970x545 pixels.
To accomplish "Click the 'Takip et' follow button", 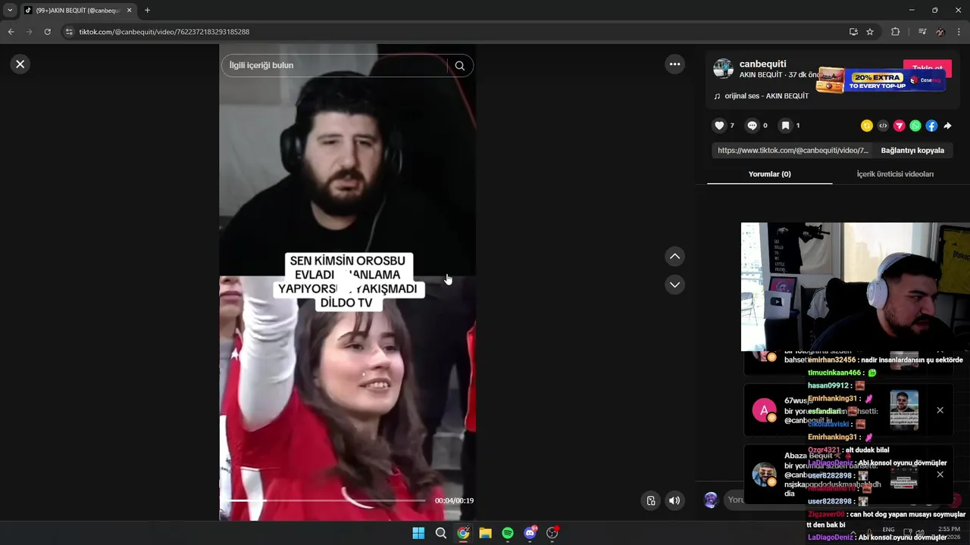I will coord(927,68).
